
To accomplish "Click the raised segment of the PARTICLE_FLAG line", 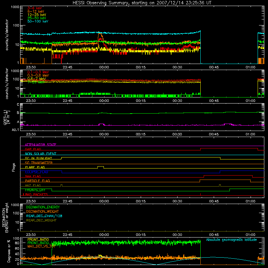I will click(225, 180).
